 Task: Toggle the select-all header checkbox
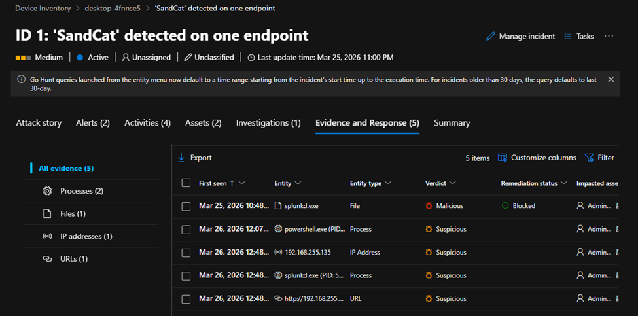tap(186, 183)
